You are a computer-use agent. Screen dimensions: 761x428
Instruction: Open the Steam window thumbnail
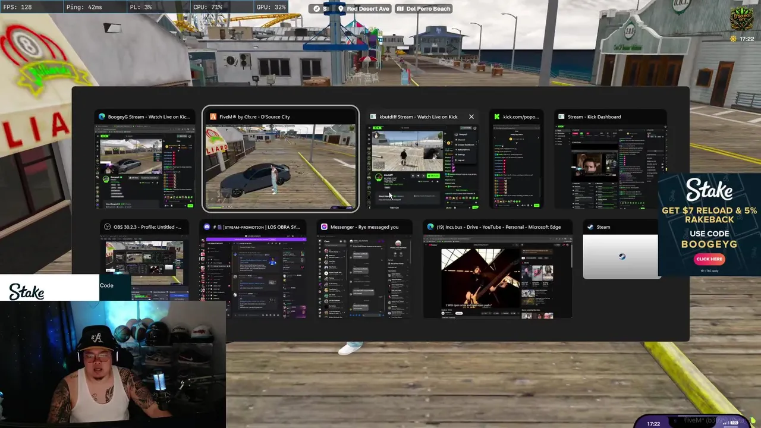pos(621,257)
